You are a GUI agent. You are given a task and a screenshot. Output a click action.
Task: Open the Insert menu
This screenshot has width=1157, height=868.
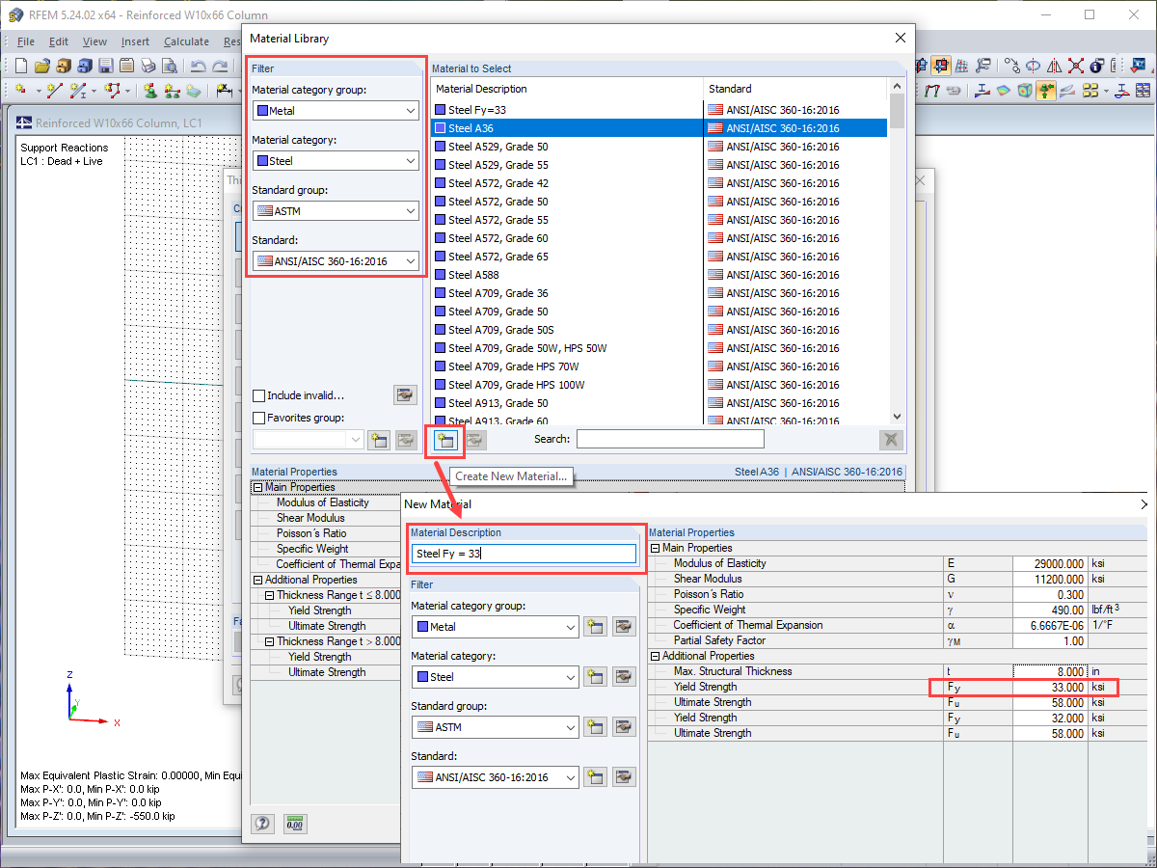[135, 41]
